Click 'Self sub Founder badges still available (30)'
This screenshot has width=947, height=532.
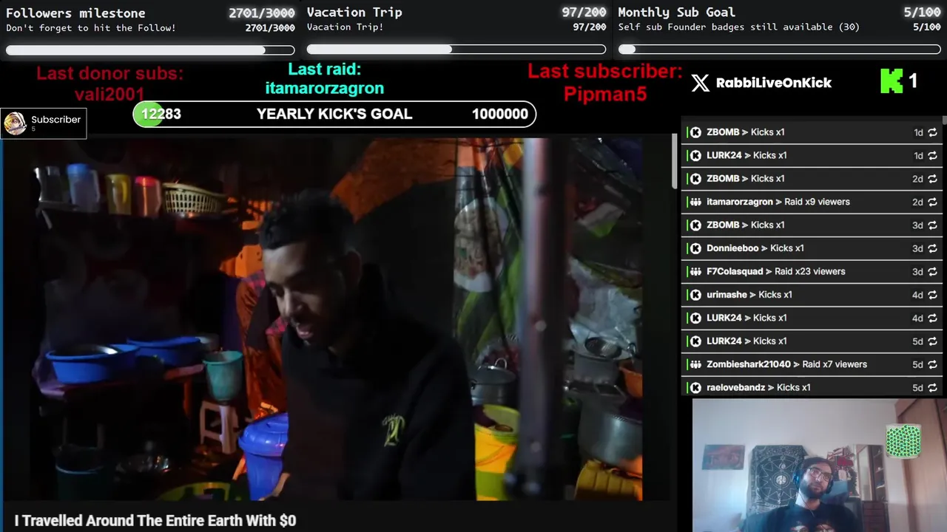click(x=739, y=27)
